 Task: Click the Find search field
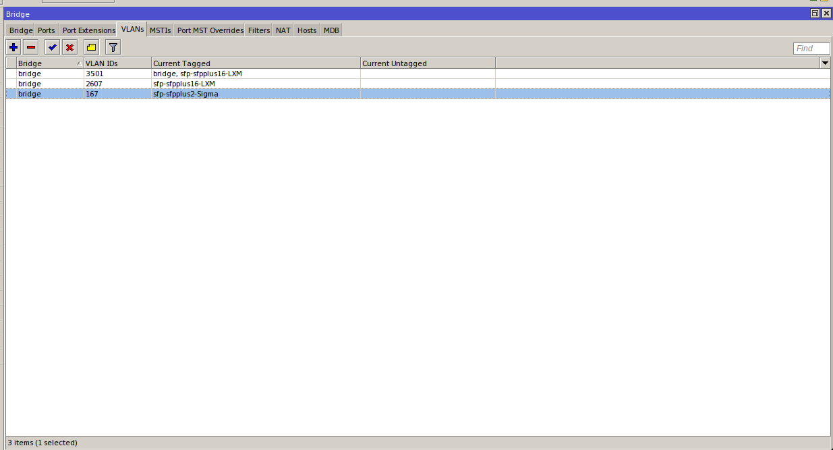(811, 49)
